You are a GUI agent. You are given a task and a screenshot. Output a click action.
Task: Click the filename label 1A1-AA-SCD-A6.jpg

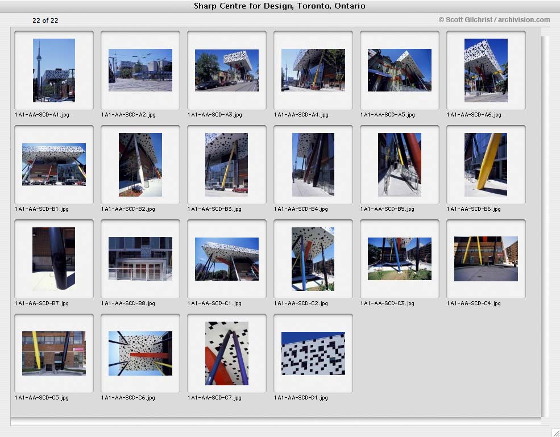pos(474,115)
